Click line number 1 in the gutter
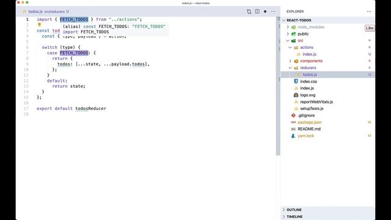Viewport: 391px width, 220px height. [27, 20]
